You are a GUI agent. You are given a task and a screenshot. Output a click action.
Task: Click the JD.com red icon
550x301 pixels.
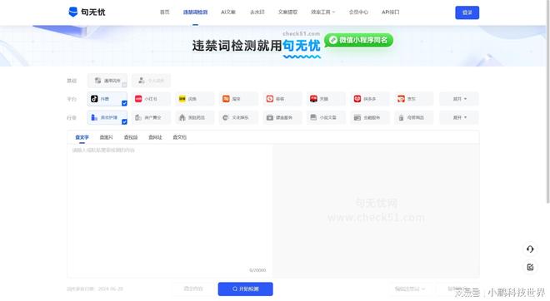(x=401, y=99)
